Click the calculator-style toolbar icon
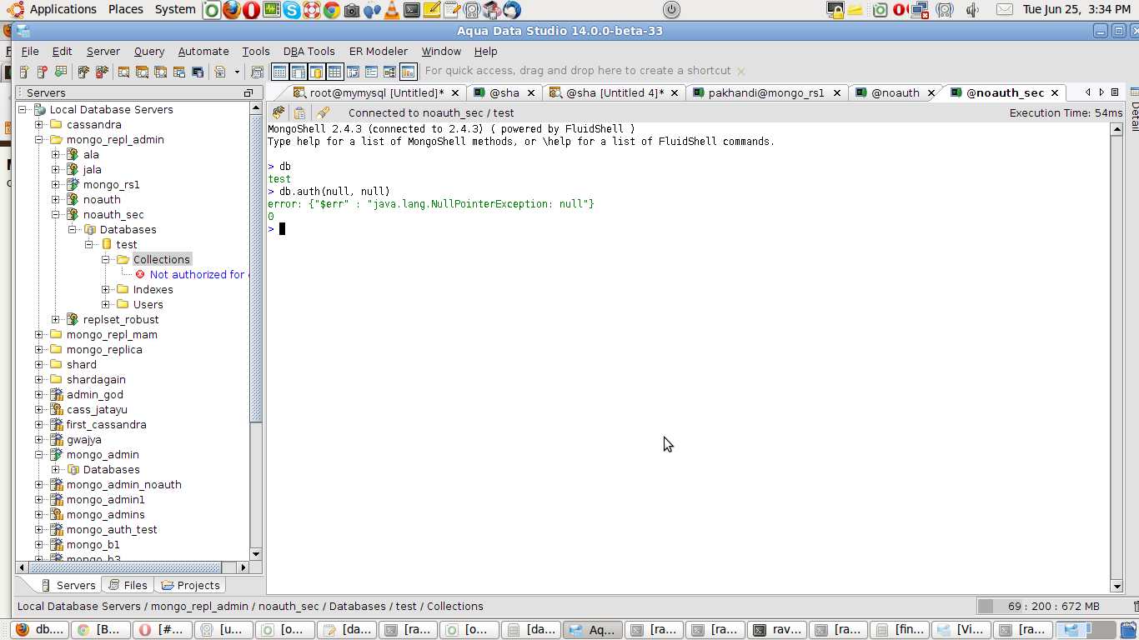1139x640 pixels. tap(258, 72)
